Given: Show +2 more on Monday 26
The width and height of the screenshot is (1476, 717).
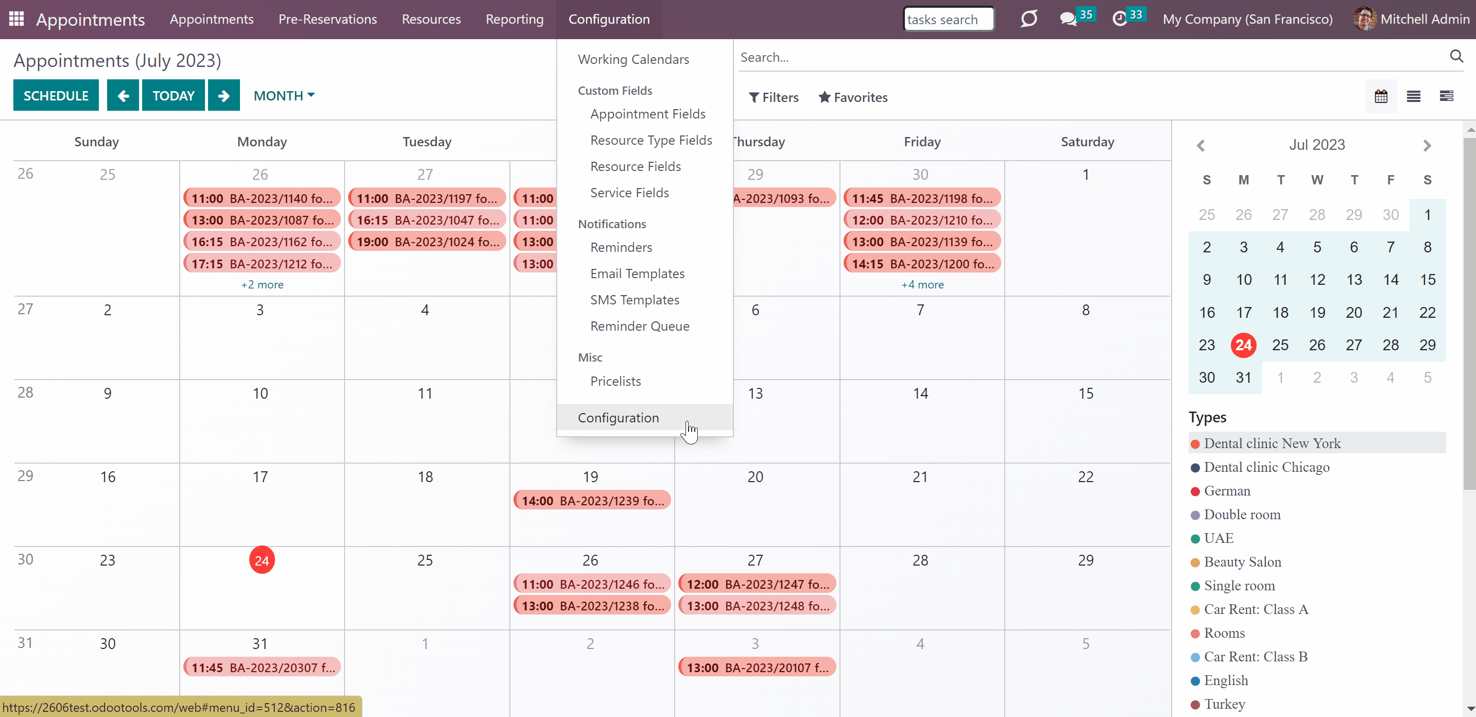Looking at the screenshot, I should pos(262,284).
